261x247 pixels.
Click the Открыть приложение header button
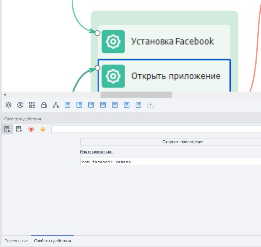click(x=171, y=142)
